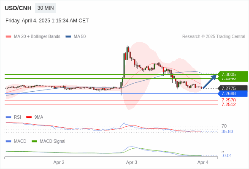Click the 7.3005 green resistance price label
This screenshot has height=169, width=249.
pos(233,74)
